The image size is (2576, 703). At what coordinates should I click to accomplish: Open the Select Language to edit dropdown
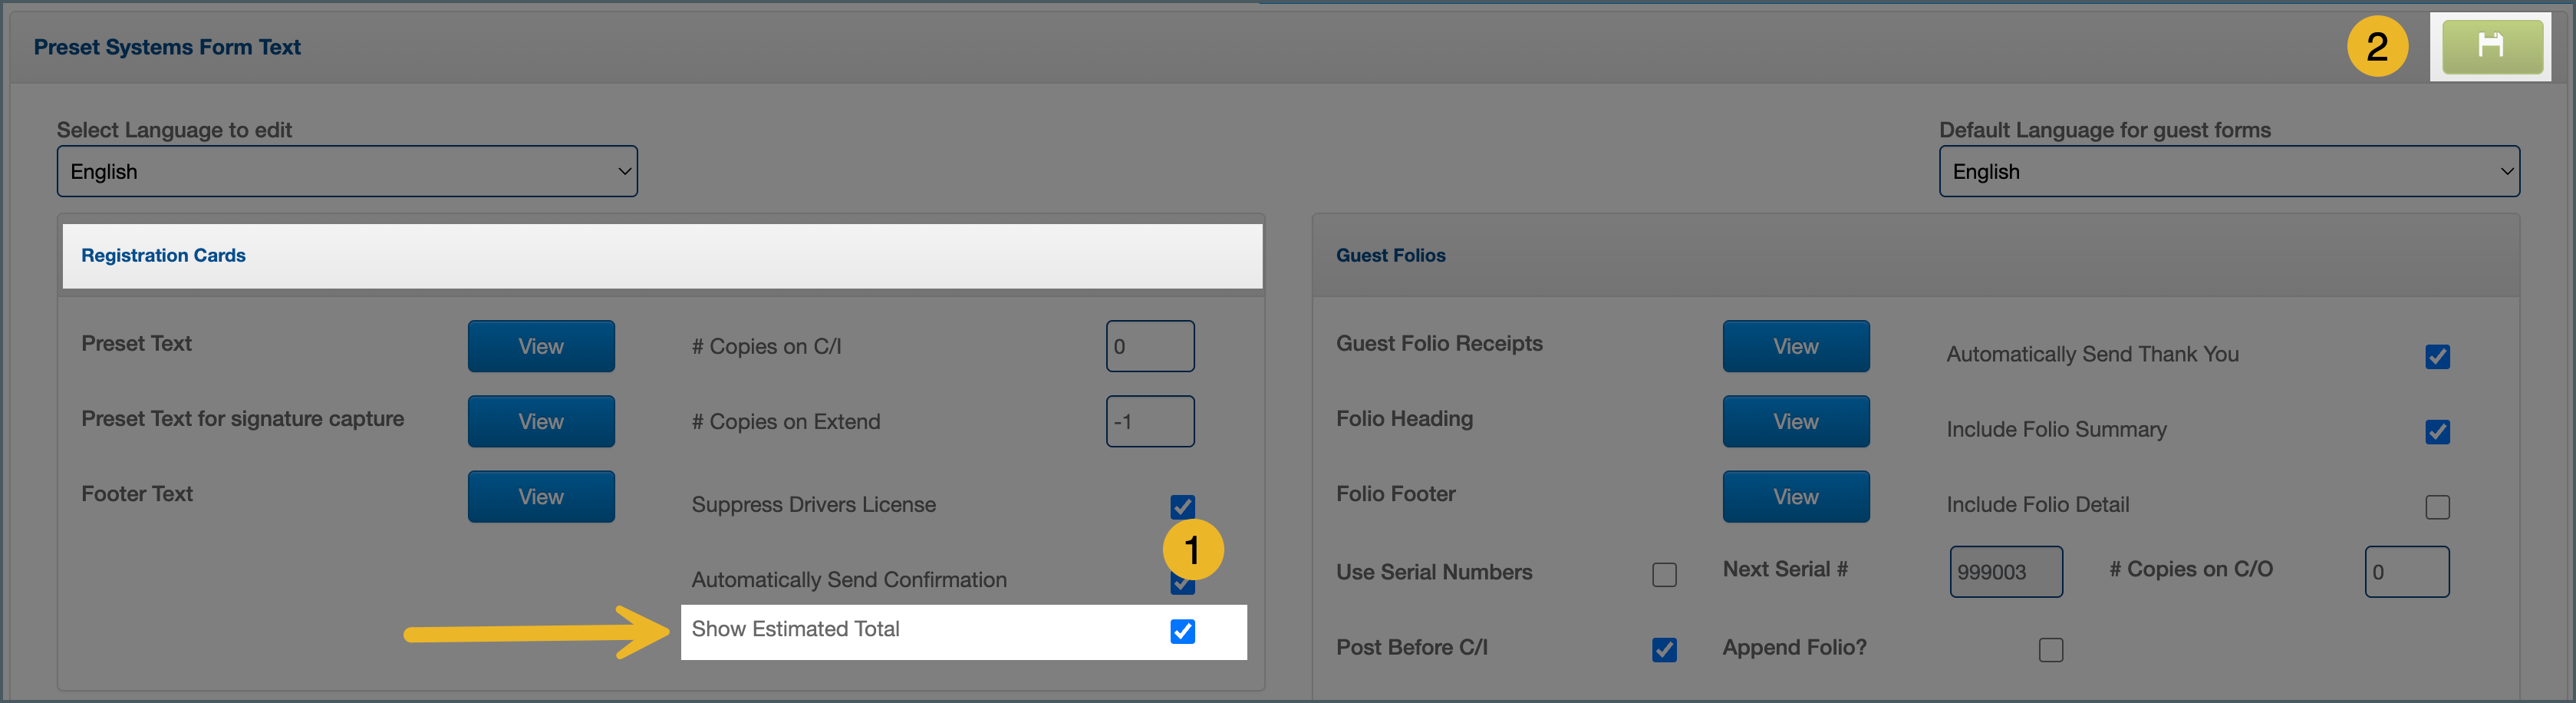346,172
